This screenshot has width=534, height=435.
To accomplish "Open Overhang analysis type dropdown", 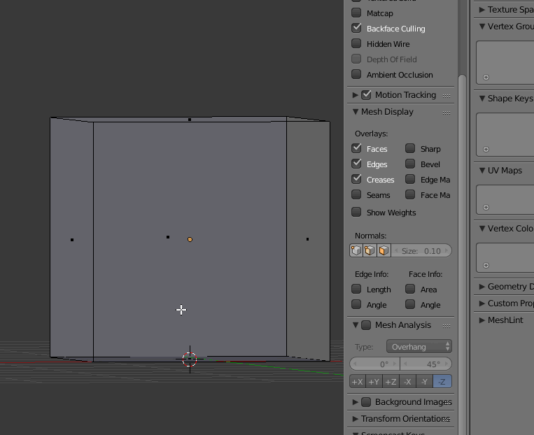I will click(x=419, y=346).
